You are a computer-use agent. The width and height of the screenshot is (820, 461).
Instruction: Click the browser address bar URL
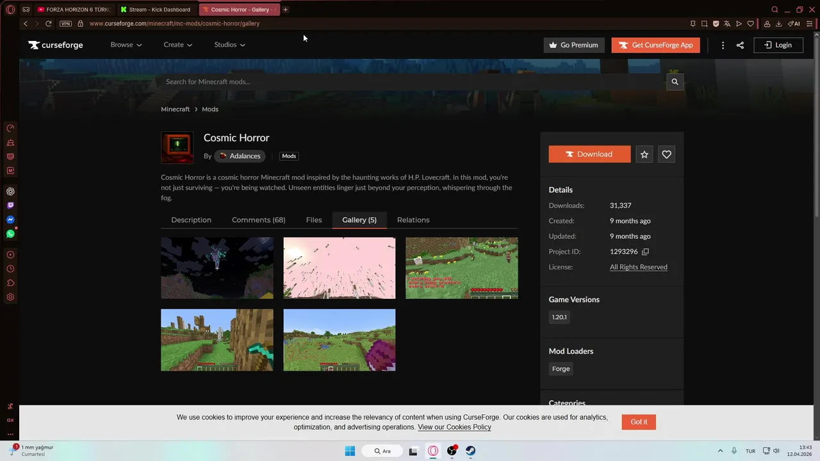pos(174,24)
